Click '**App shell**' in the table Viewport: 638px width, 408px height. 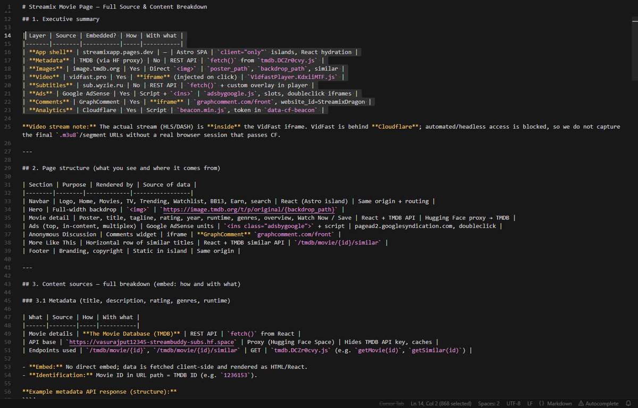coord(51,52)
